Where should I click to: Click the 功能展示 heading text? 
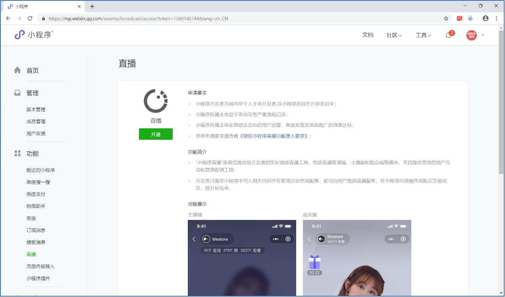click(197, 204)
